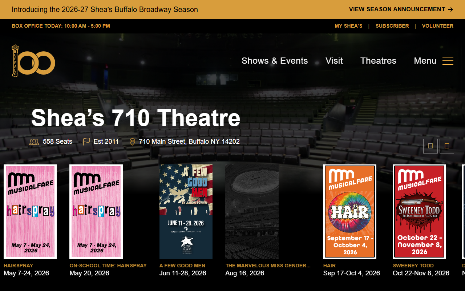
Task: Click the Oct 22-Nov 8, 2026 date
Action: [421, 273]
